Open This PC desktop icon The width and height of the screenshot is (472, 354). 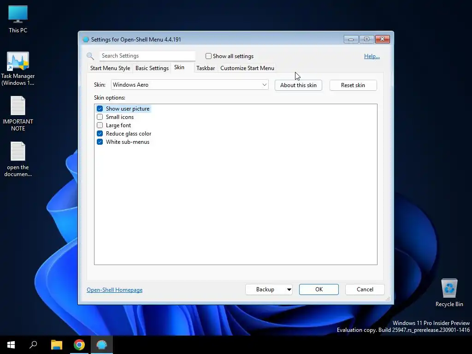(x=18, y=19)
